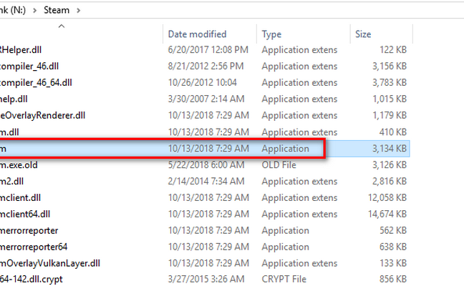
Task: Select the compiler_46_64.dll file
Action: [36, 83]
